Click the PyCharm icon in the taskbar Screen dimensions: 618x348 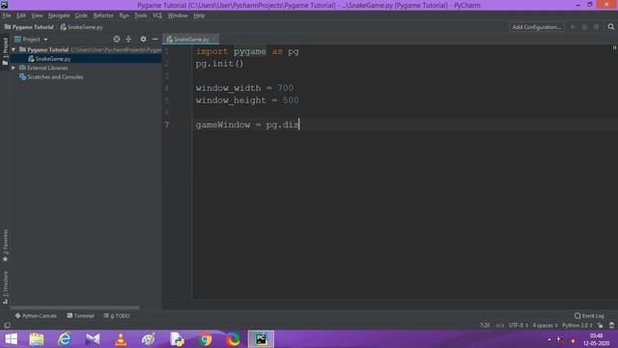point(261,339)
